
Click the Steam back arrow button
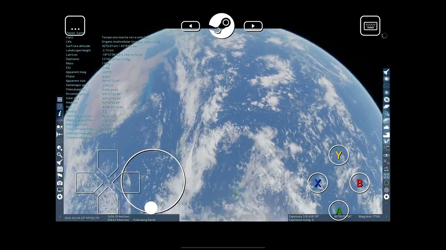191,26
